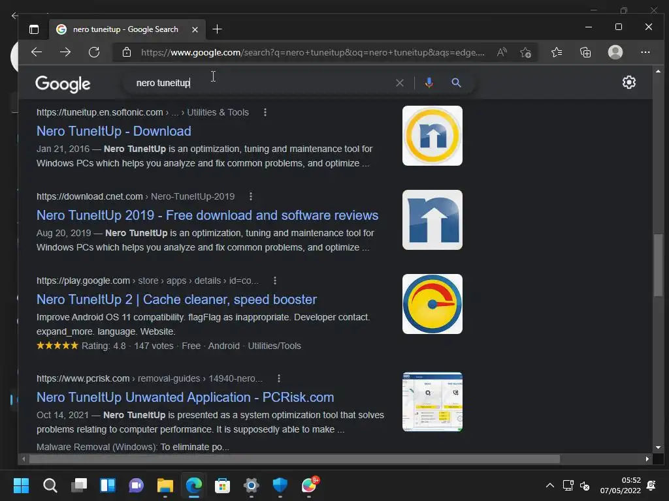Open a new tab with plus button
Screen dimensions: 669x501
(x=217, y=29)
